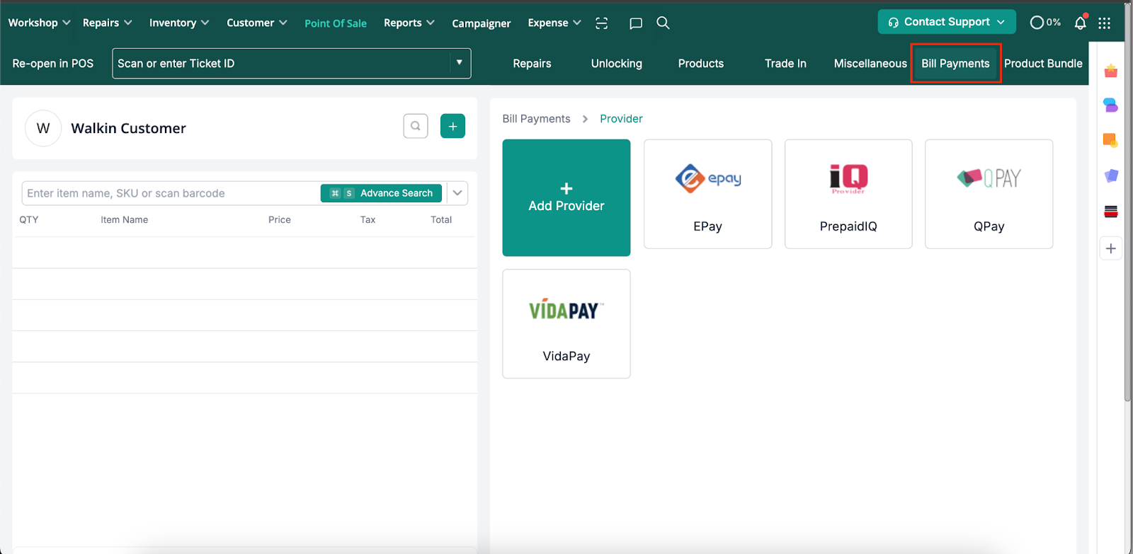The width and height of the screenshot is (1133, 554).
Task: Select the PrepaidIQ provider card
Action: (848, 194)
